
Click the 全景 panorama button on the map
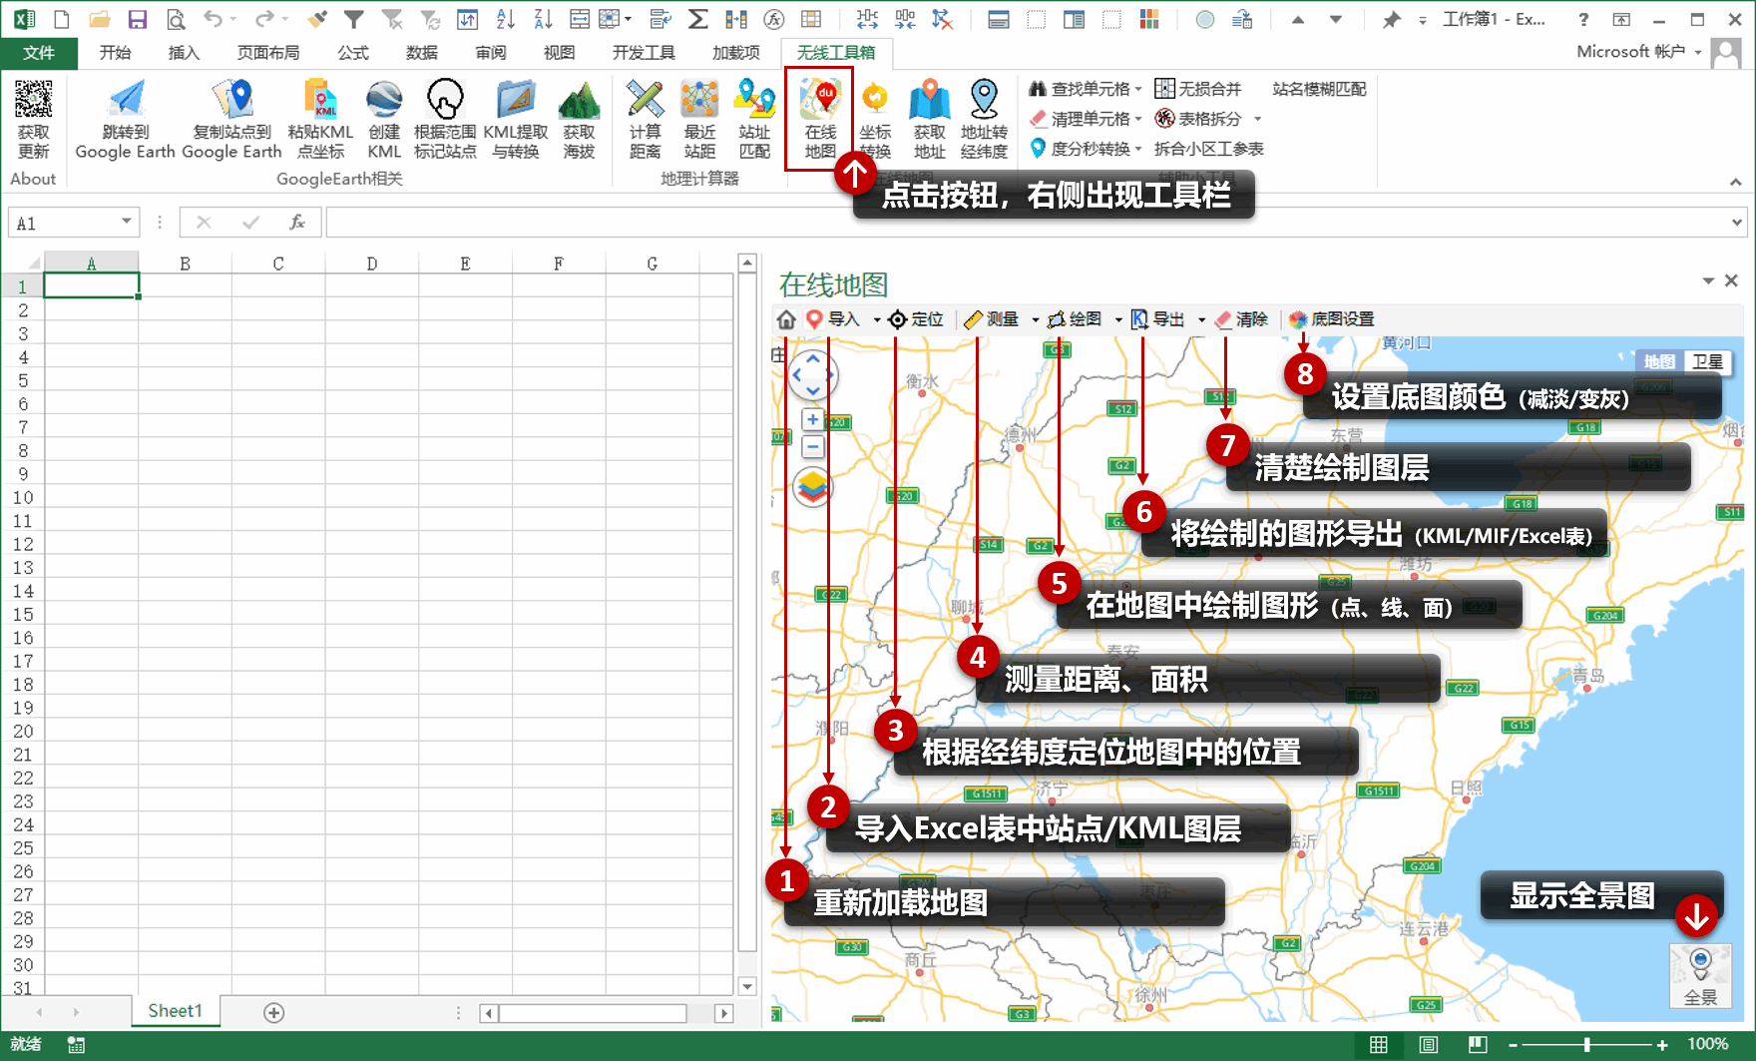coord(1701,976)
